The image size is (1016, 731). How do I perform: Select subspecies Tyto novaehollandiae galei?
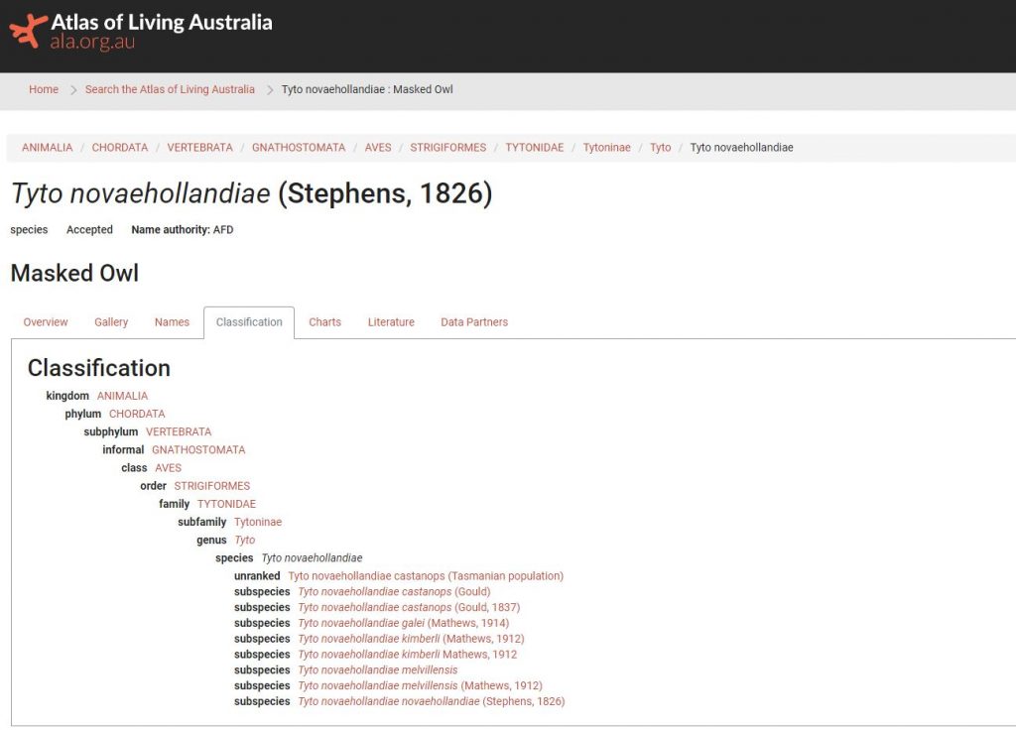pos(403,623)
